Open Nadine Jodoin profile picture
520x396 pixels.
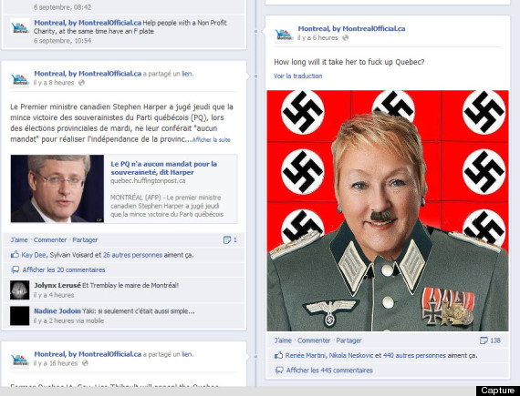[19, 316]
